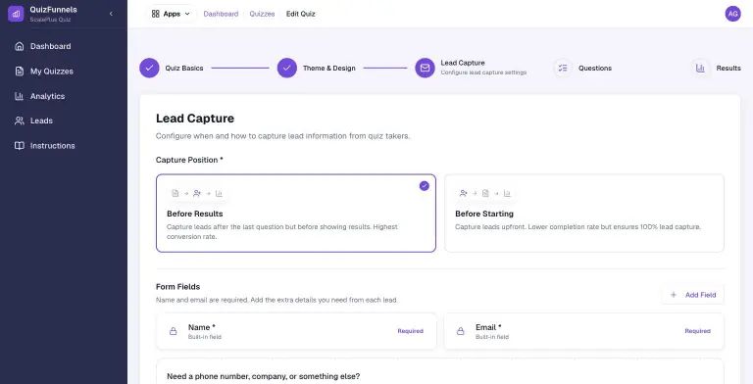
Task: Click the Dashboard home icon in sidebar
Action: 20,47
